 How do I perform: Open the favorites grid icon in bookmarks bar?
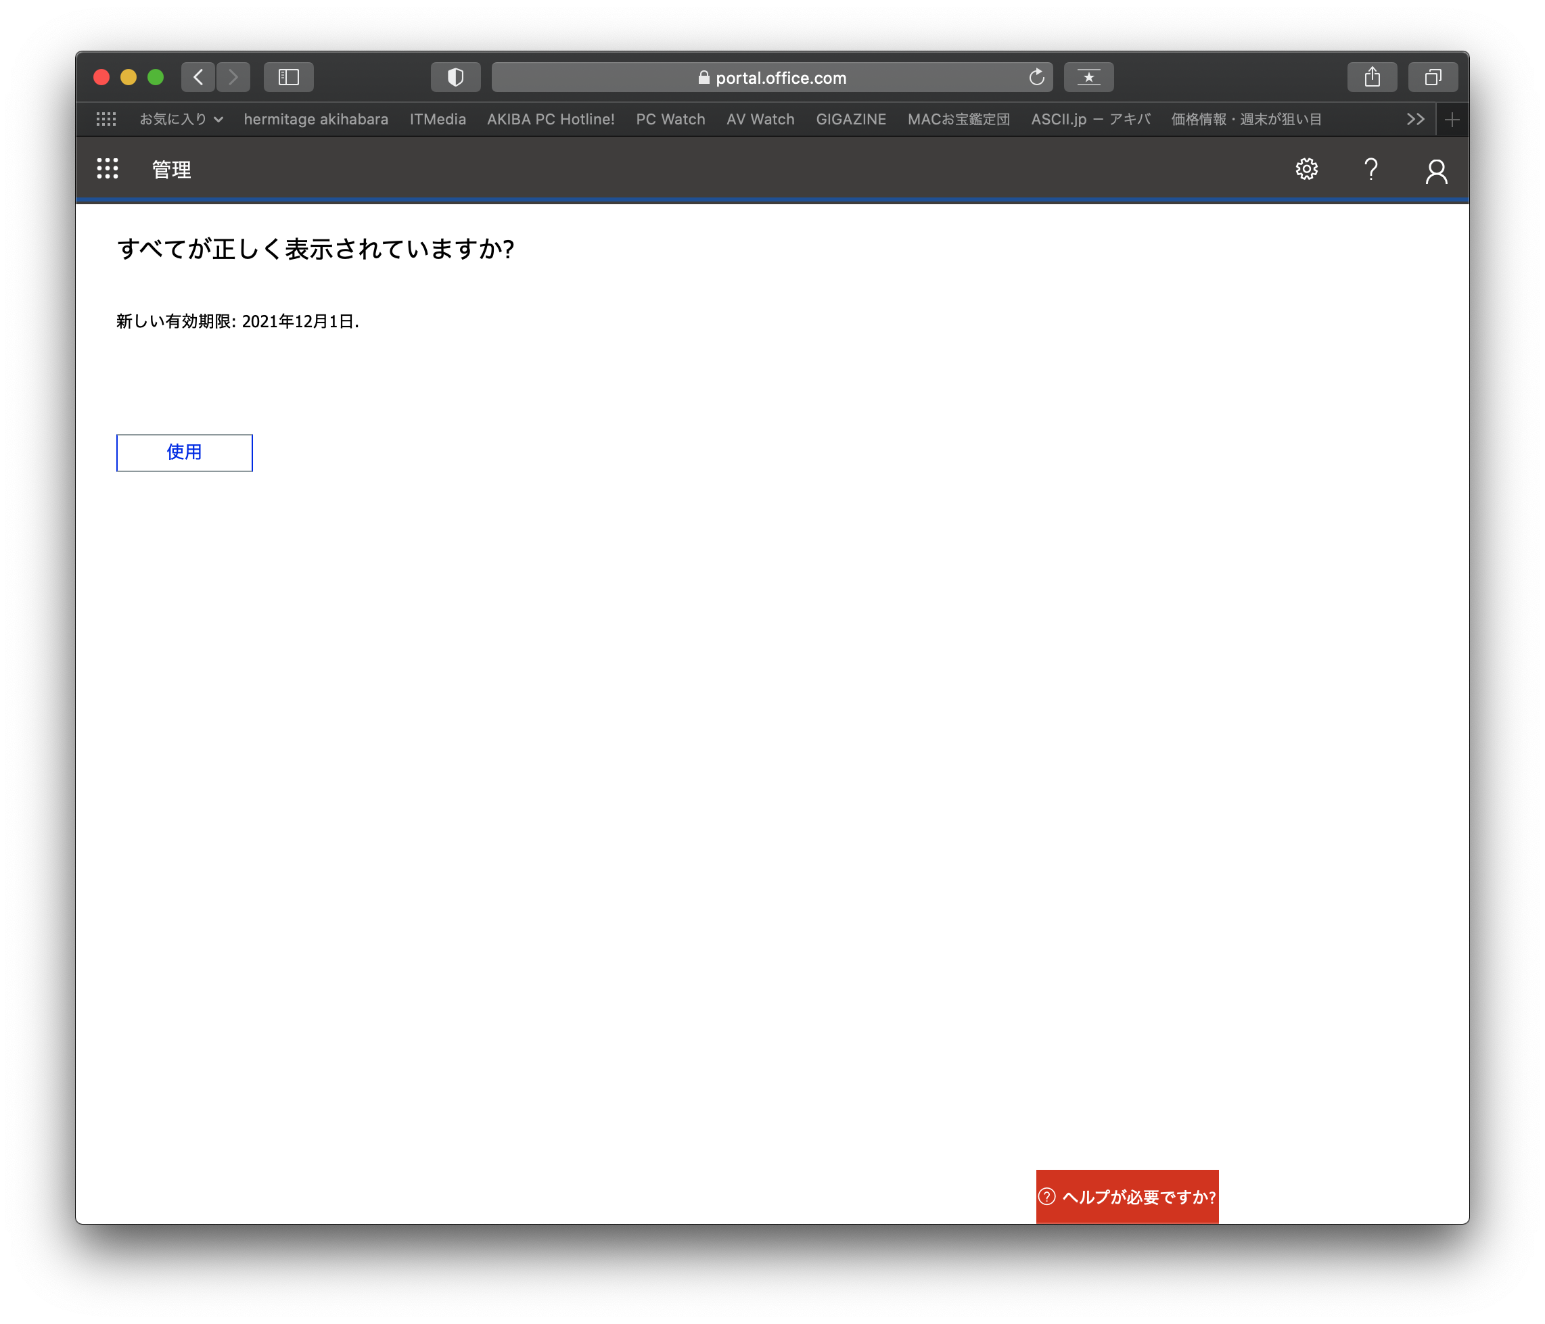pos(106,119)
